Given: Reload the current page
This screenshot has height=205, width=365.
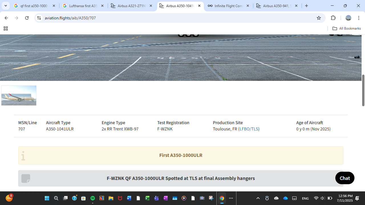Looking at the screenshot, I should (27, 18).
